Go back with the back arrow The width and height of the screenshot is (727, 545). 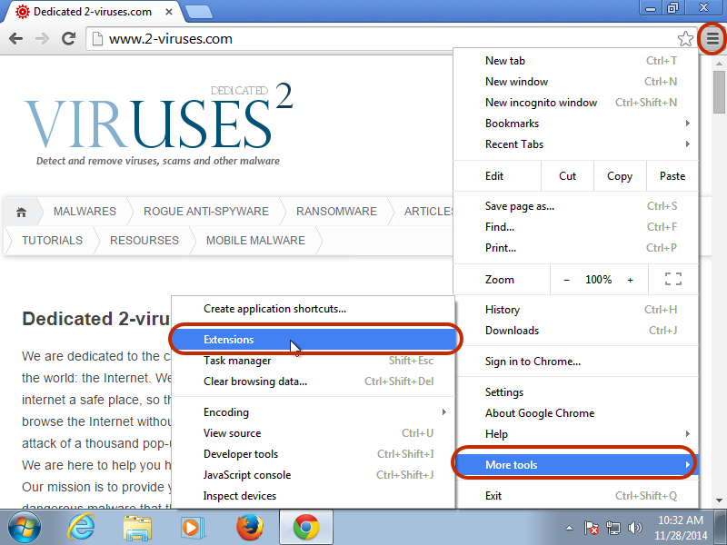tap(15, 38)
